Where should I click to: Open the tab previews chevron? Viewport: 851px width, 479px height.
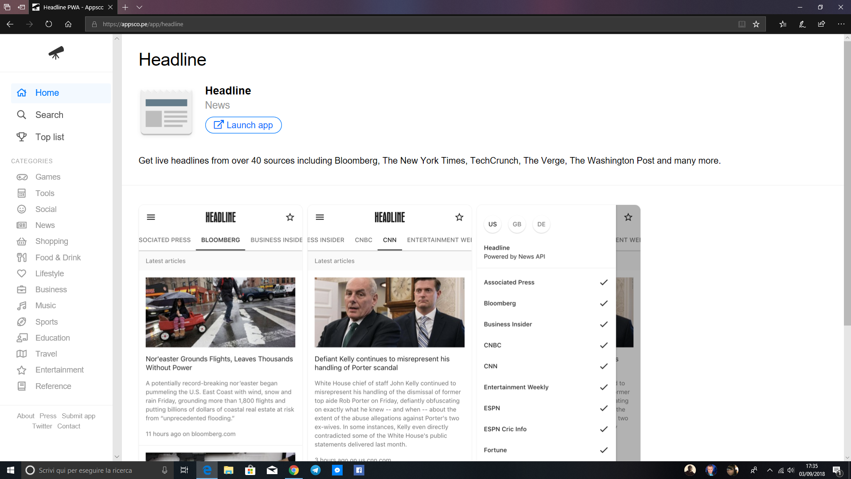tap(139, 7)
